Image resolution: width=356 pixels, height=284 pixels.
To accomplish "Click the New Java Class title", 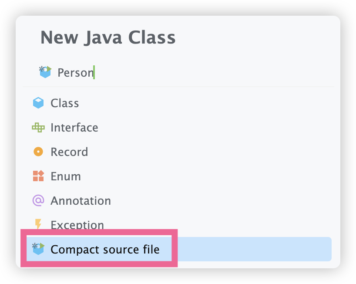I will [x=108, y=38].
